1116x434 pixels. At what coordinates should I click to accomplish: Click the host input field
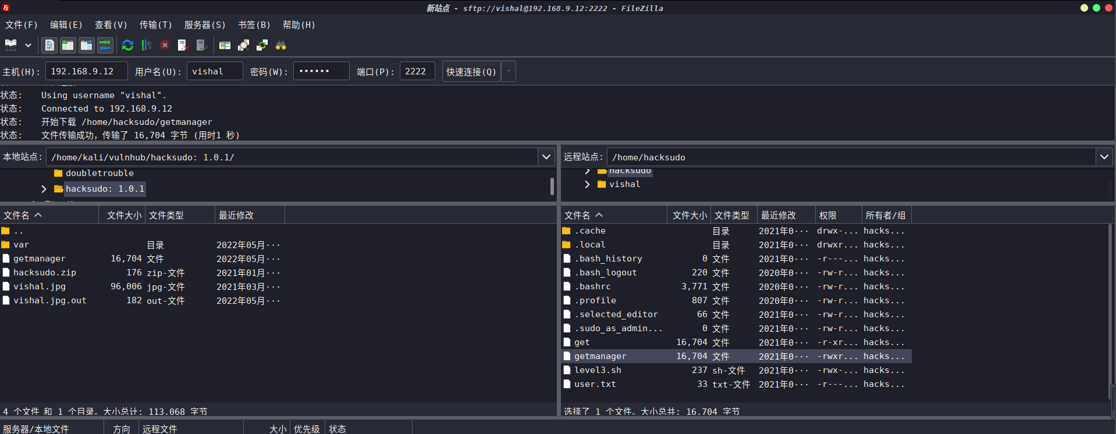click(86, 71)
